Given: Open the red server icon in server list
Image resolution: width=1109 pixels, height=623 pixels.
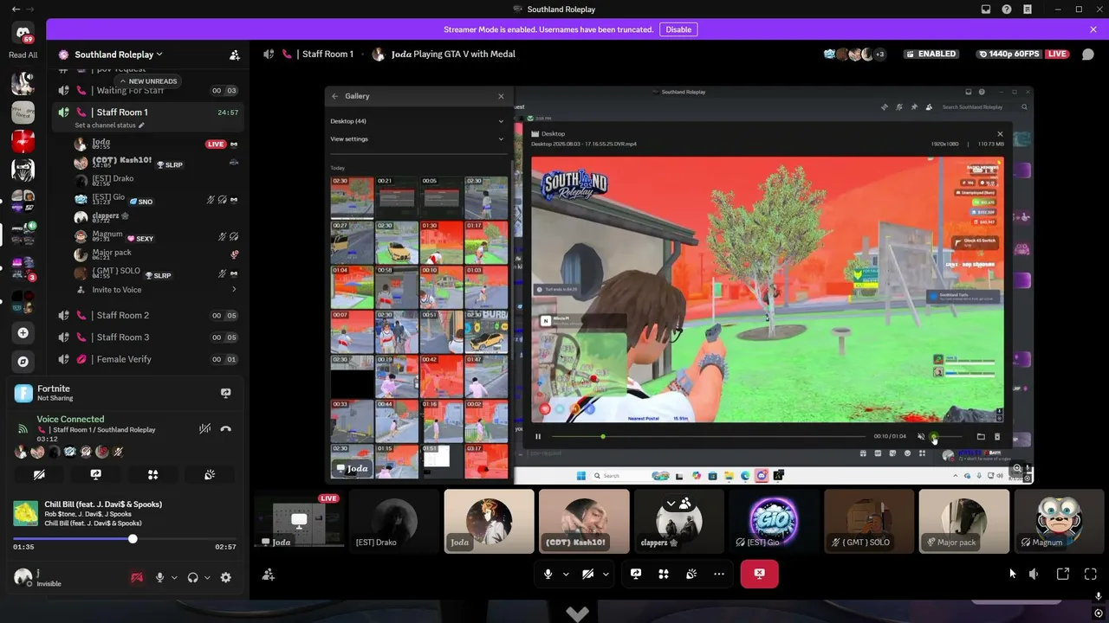Looking at the screenshot, I should click(23, 141).
